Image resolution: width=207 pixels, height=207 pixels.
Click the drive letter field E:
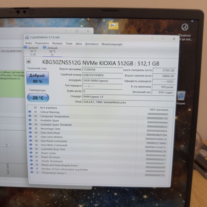[103, 91]
